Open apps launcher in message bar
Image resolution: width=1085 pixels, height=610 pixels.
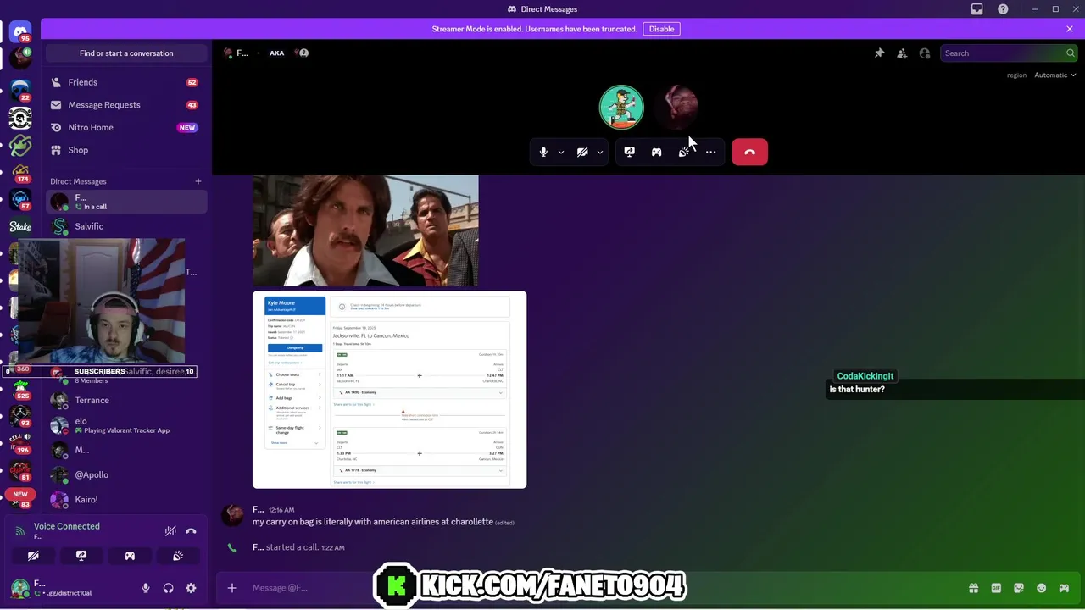click(1064, 588)
